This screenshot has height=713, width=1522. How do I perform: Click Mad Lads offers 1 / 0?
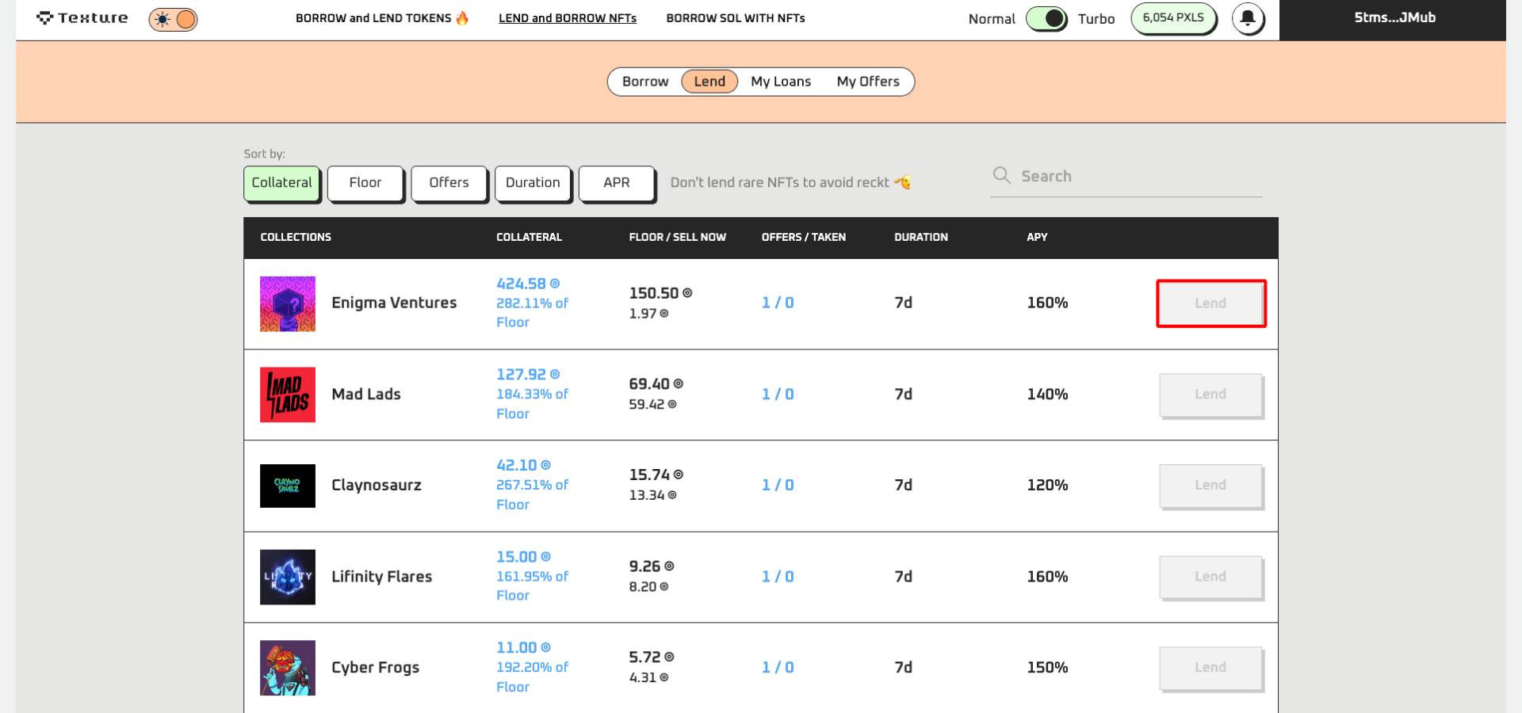(778, 394)
